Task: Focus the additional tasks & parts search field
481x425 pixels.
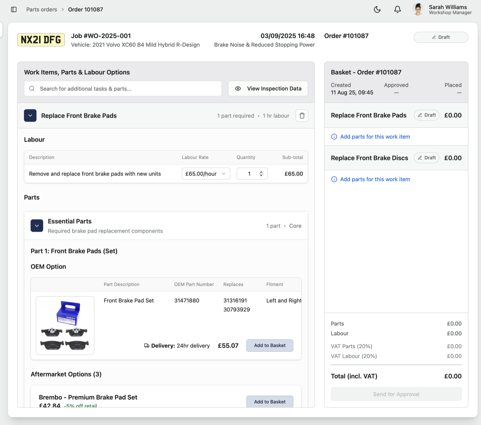Action: (x=128, y=89)
